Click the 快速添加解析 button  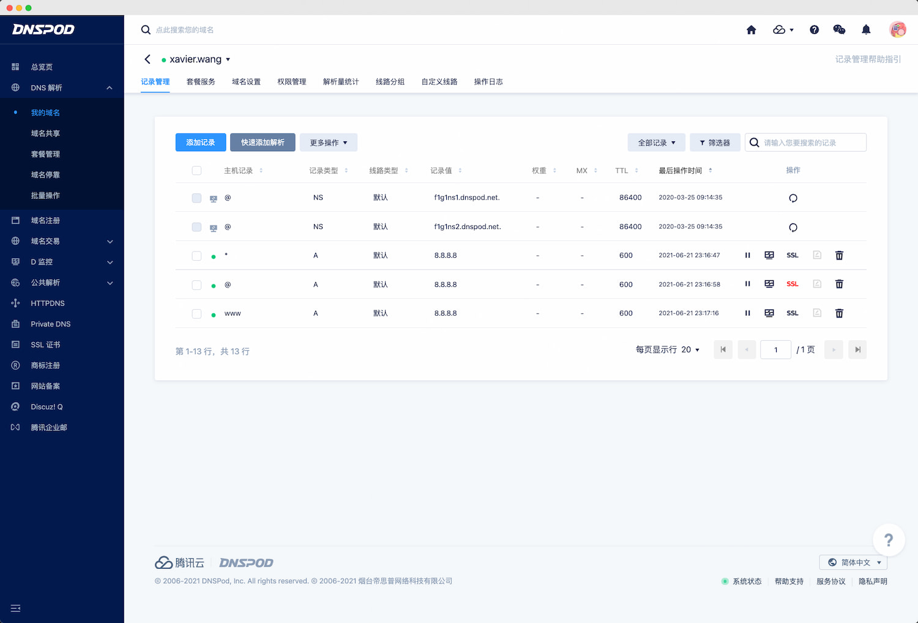pyautogui.click(x=263, y=143)
